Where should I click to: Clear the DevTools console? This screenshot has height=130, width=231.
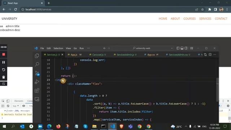(x=8, y=106)
